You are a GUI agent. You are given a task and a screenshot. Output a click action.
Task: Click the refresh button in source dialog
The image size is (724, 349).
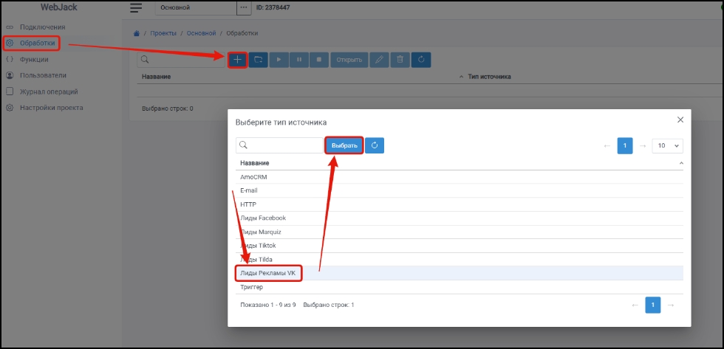(375, 145)
